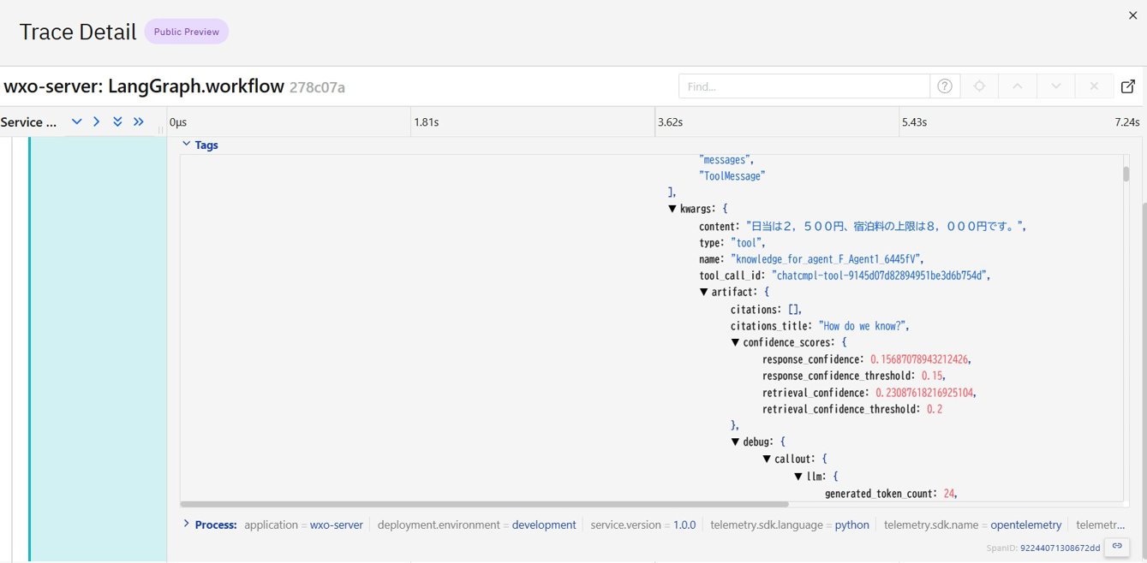Click generated_token_count value 24
The height and width of the screenshot is (563, 1147).
tap(949, 494)
